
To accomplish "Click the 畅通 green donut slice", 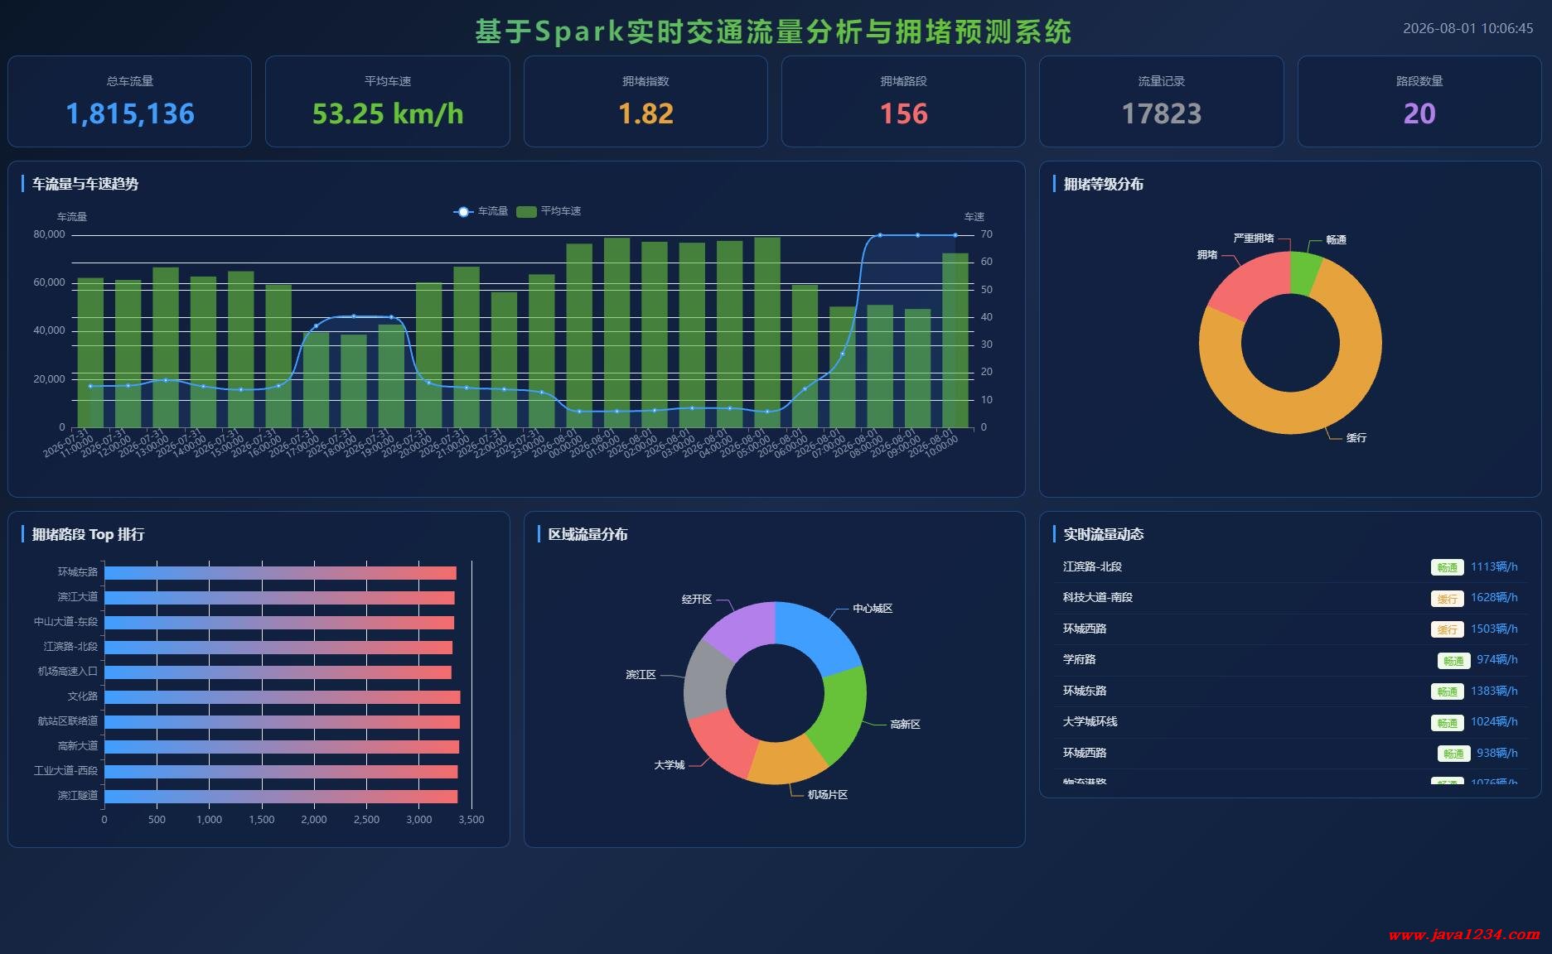I will 1304,273.
